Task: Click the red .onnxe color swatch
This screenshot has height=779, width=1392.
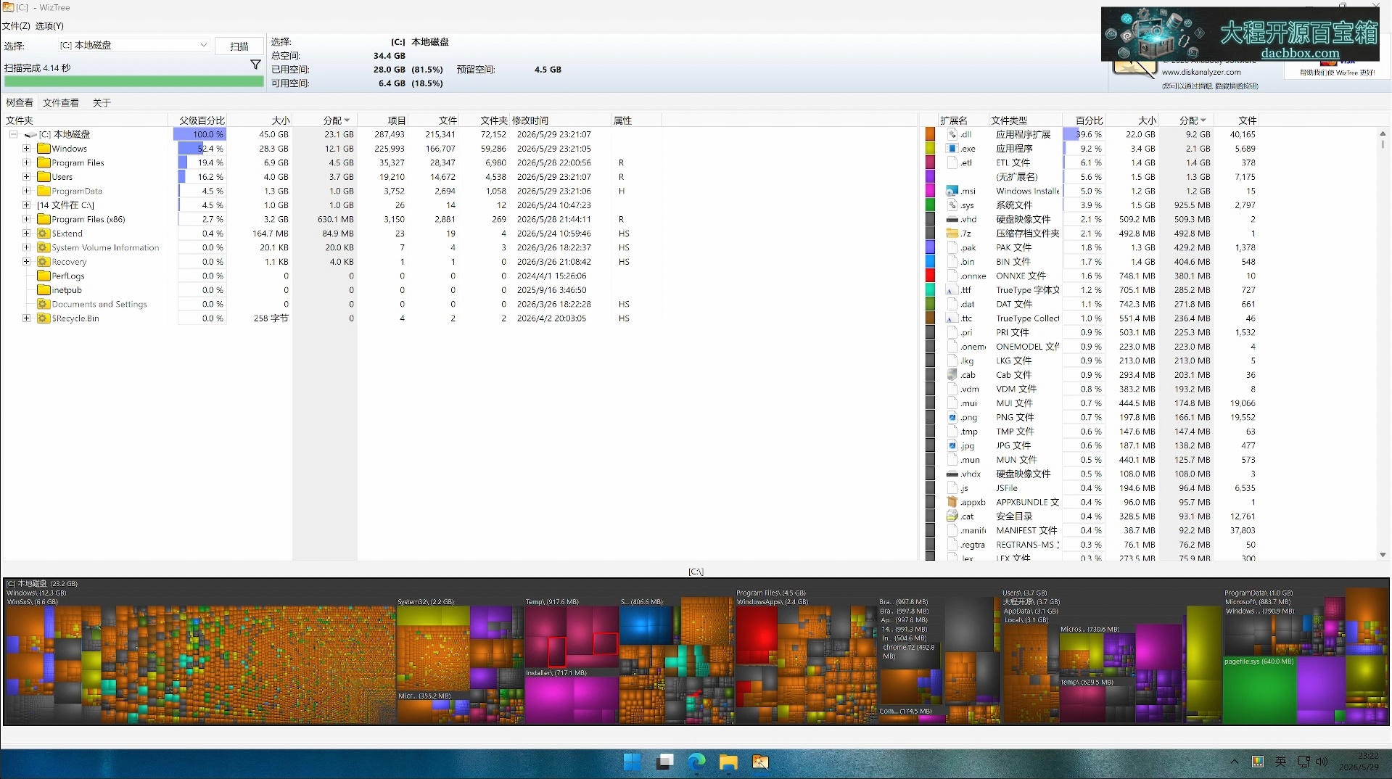Action: click(x=930, y=276)
